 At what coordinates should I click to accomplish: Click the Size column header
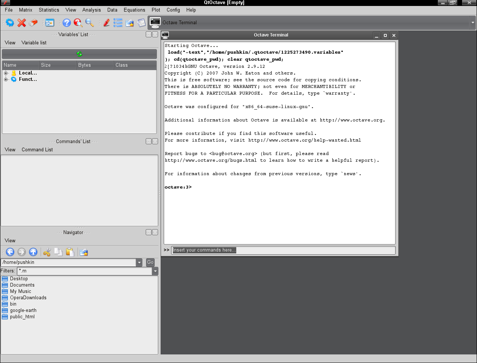point(58,65)
